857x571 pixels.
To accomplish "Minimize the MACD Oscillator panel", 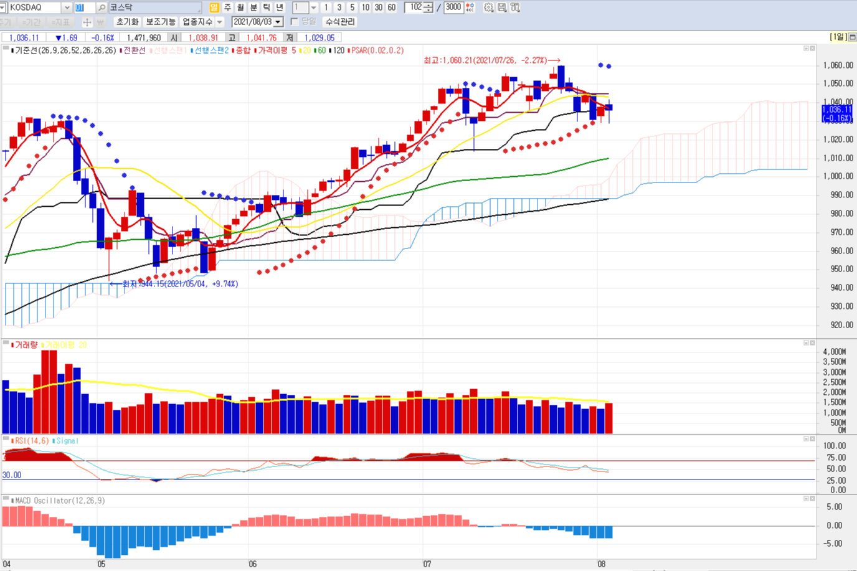I will tap(806, 498).
